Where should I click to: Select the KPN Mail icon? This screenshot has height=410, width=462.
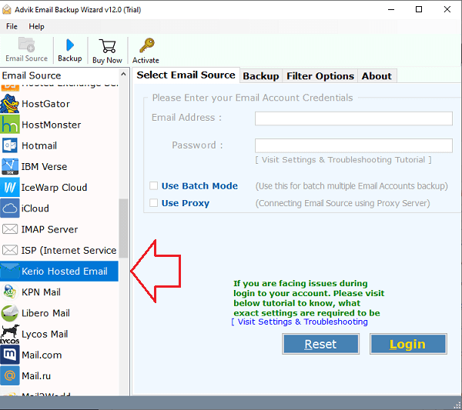click(x=10, y=292)
